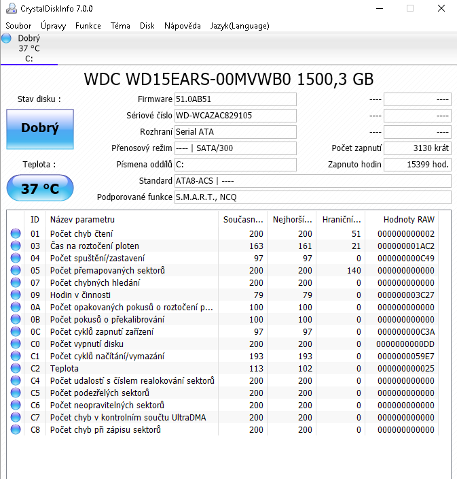Open the Jazyk(Language) menu
This screenshot has width=457, height=479.
coord(240,26)
